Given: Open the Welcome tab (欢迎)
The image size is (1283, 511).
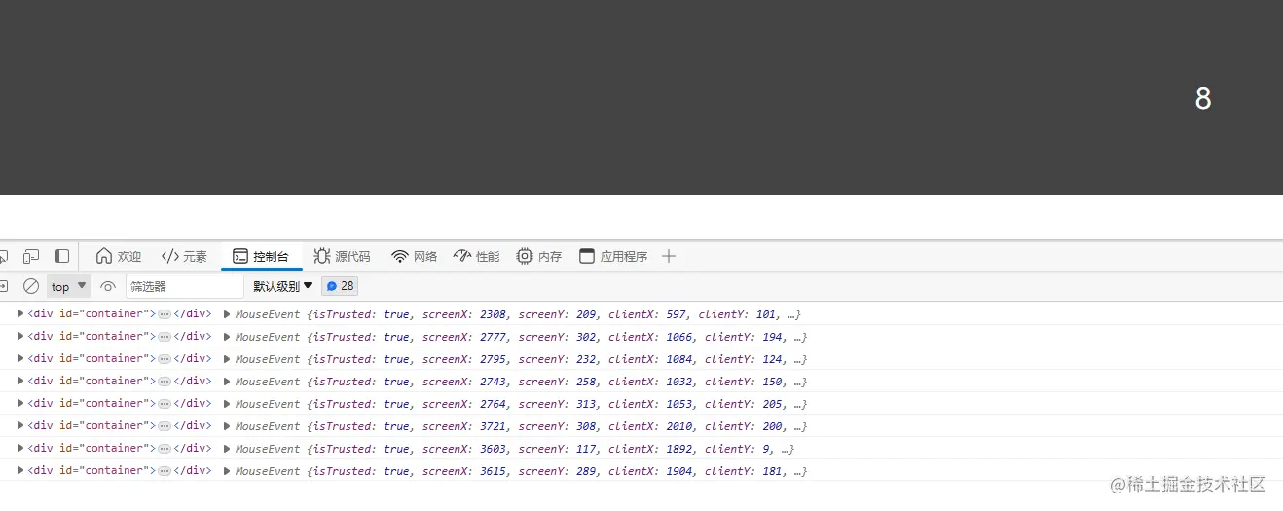Looking at the screenshot, I should tap(119, 256).
